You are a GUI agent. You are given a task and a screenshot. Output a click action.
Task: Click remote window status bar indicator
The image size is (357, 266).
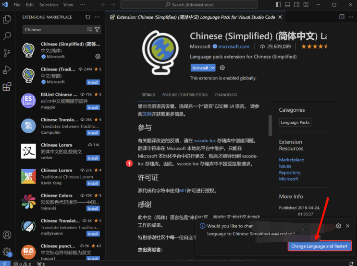(x=5, y=264)
